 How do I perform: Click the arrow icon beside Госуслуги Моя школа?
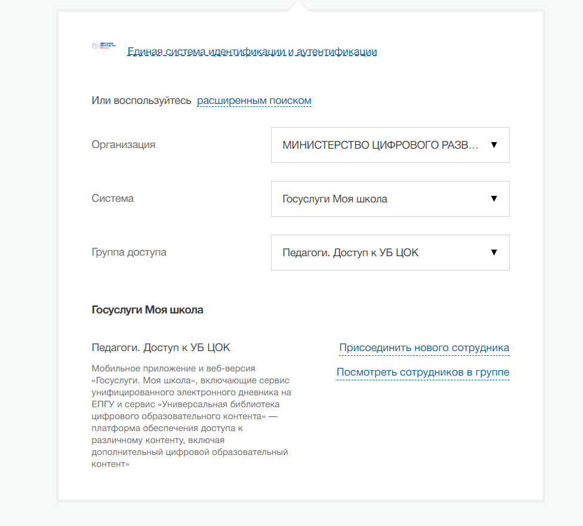tap(493, 199)
